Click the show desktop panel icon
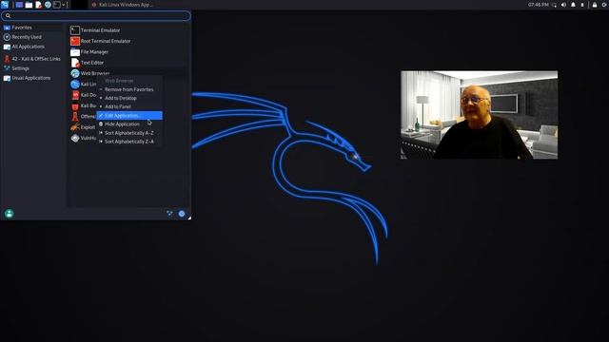609x342 pixels. point(19,5)
